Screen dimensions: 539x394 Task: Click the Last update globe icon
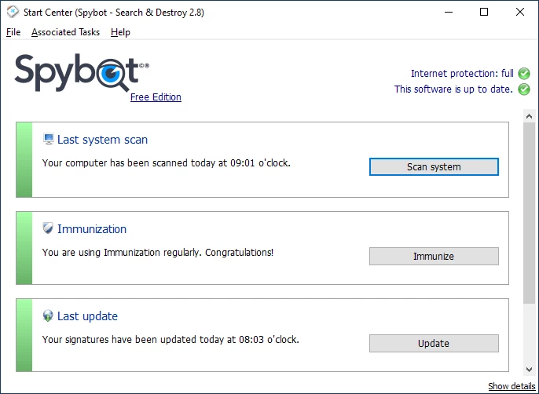49,316
